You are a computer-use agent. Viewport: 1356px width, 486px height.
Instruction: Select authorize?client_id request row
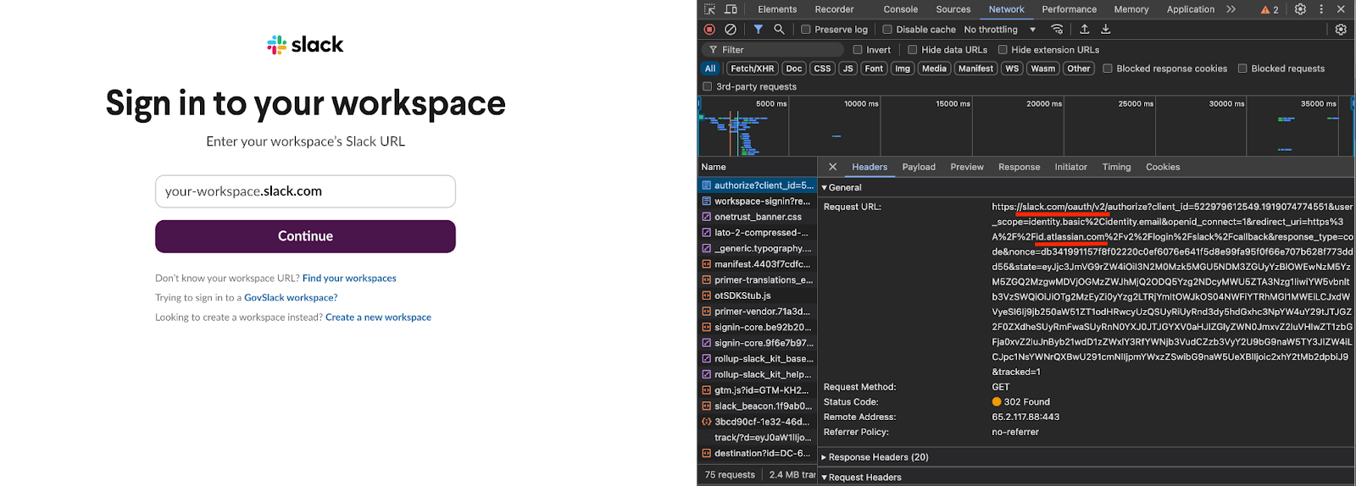click(758, 185)
